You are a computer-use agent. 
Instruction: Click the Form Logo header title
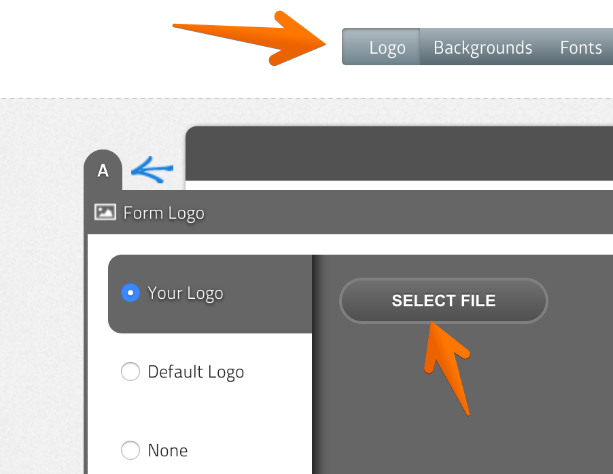(x=164, y=213)
